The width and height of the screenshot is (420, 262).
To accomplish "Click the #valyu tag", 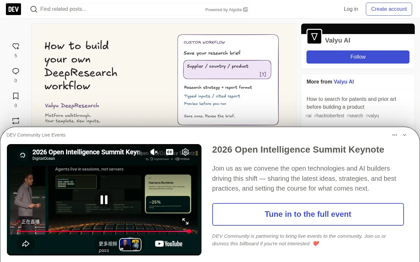I will [372, 116].
